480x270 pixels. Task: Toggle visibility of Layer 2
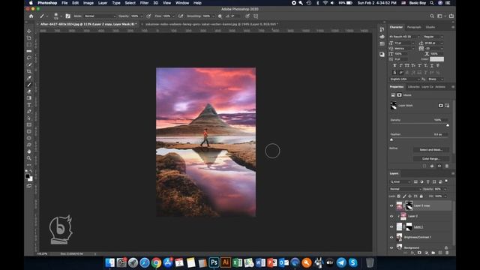pyautogui.click(x=391, y=216)
